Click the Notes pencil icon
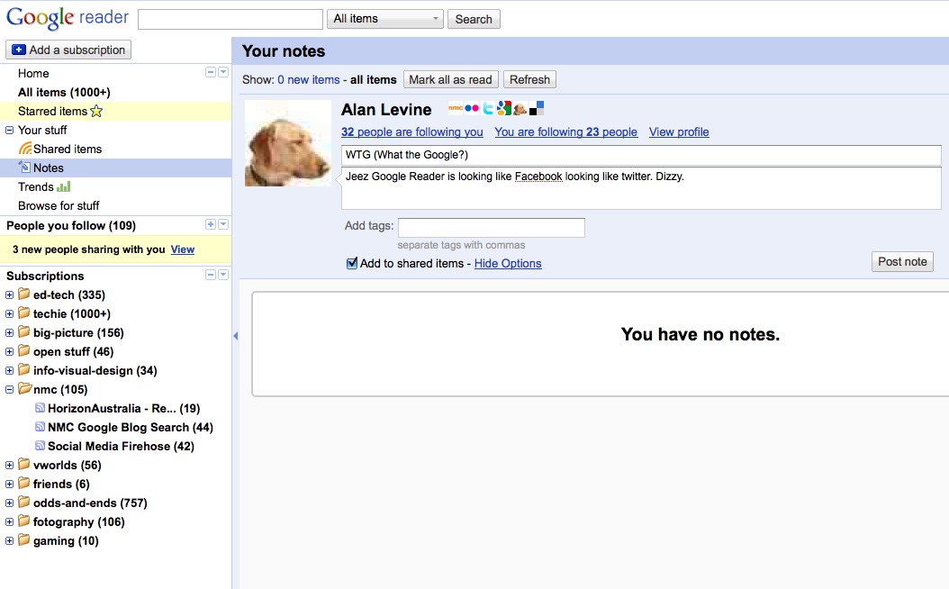 (24, 168)
